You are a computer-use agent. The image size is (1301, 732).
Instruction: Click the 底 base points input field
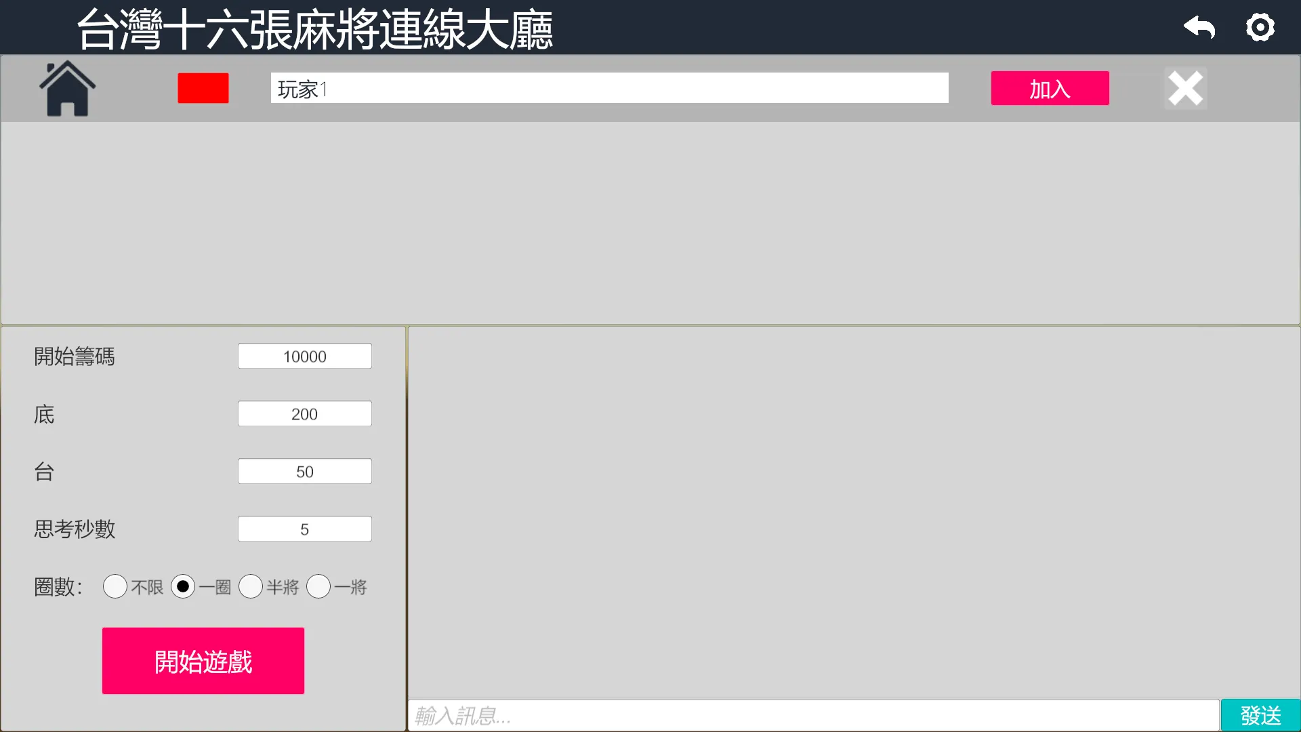pos(304,414)
